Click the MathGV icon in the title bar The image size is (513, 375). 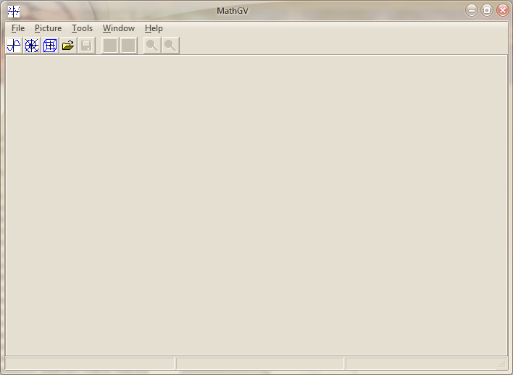pos(14,11)
